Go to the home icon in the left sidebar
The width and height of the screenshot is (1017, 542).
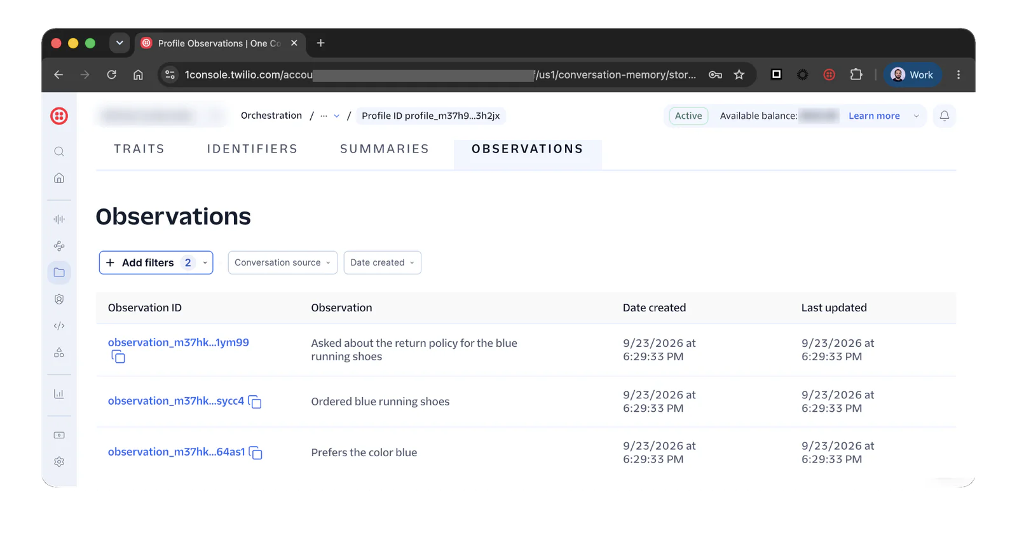click(x=59, y=178)
